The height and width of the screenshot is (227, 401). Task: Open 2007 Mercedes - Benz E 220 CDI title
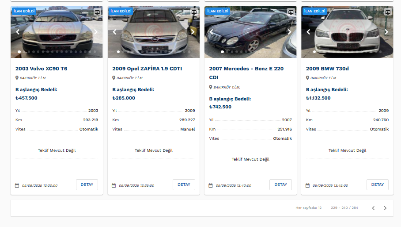click(246, 73)
